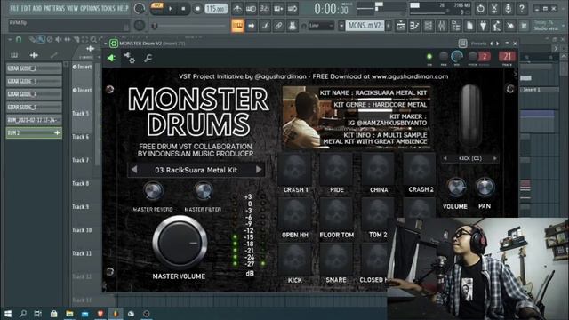
Task: Trigger the RIDE skull pad
Action: pos(337,169)
